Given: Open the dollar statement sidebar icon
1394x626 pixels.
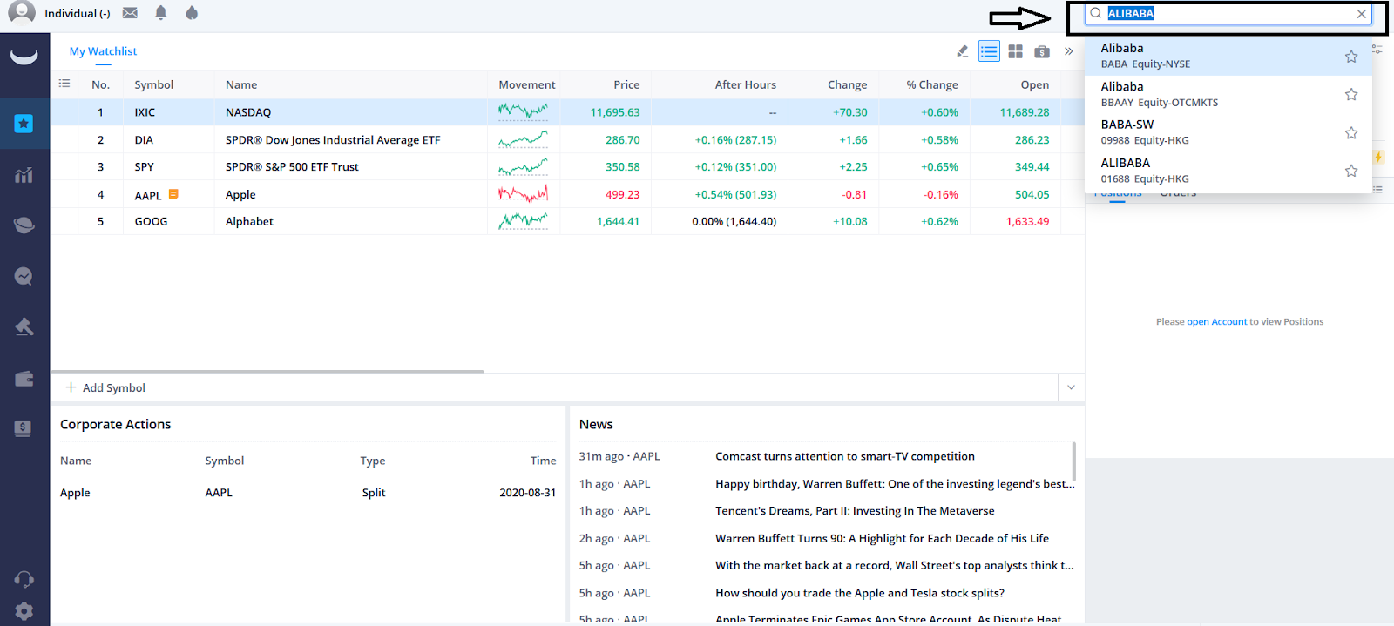Looking at the screenshot, I should coord(24,428).
